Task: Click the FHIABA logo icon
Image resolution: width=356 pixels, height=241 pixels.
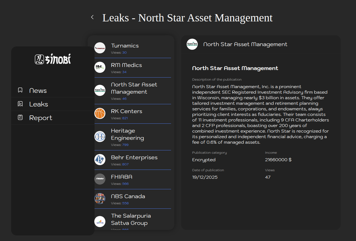Action: [100, 179]
